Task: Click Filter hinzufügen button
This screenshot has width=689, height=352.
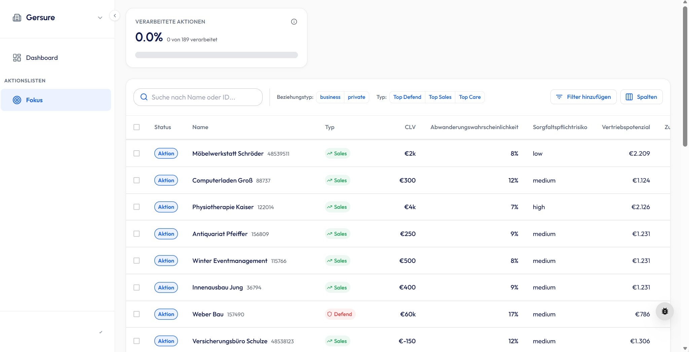Action: point(583,97)
